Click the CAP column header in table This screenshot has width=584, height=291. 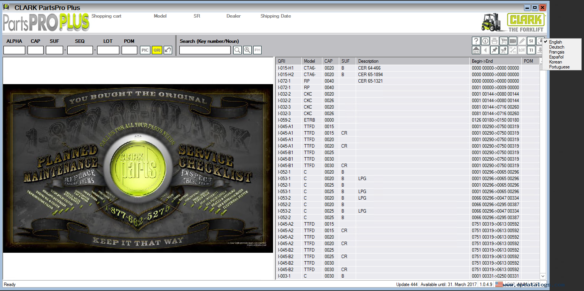click(x=330, y=61)
